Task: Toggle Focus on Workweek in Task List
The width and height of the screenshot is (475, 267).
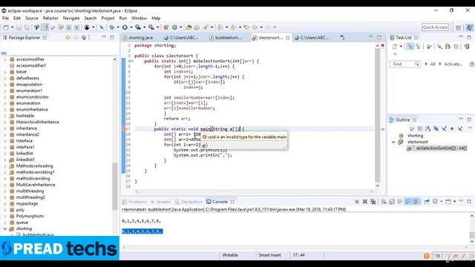Action: click(x=429, y=46)
